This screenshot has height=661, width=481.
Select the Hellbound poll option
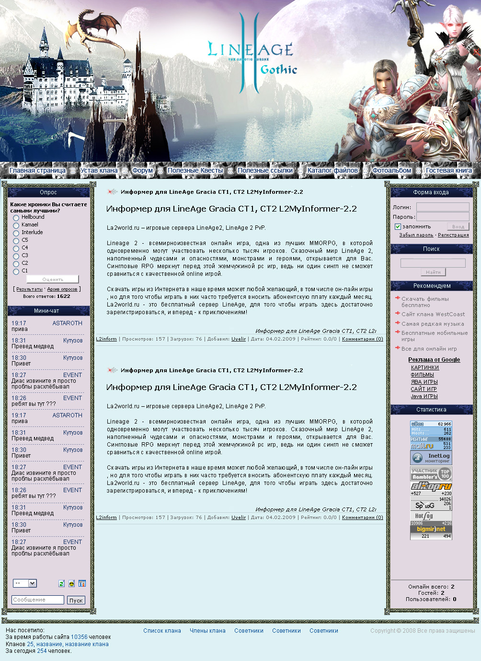pos(16,218)
